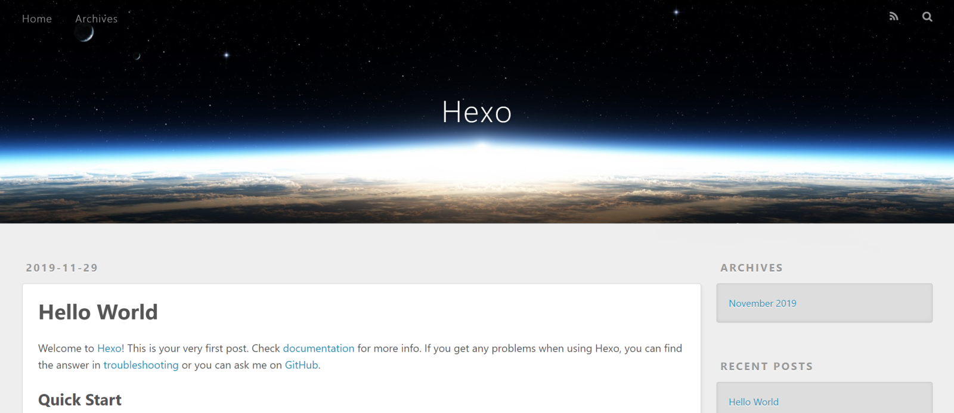Click the RECENT POSTS sidebar heading

click(766, 366)
